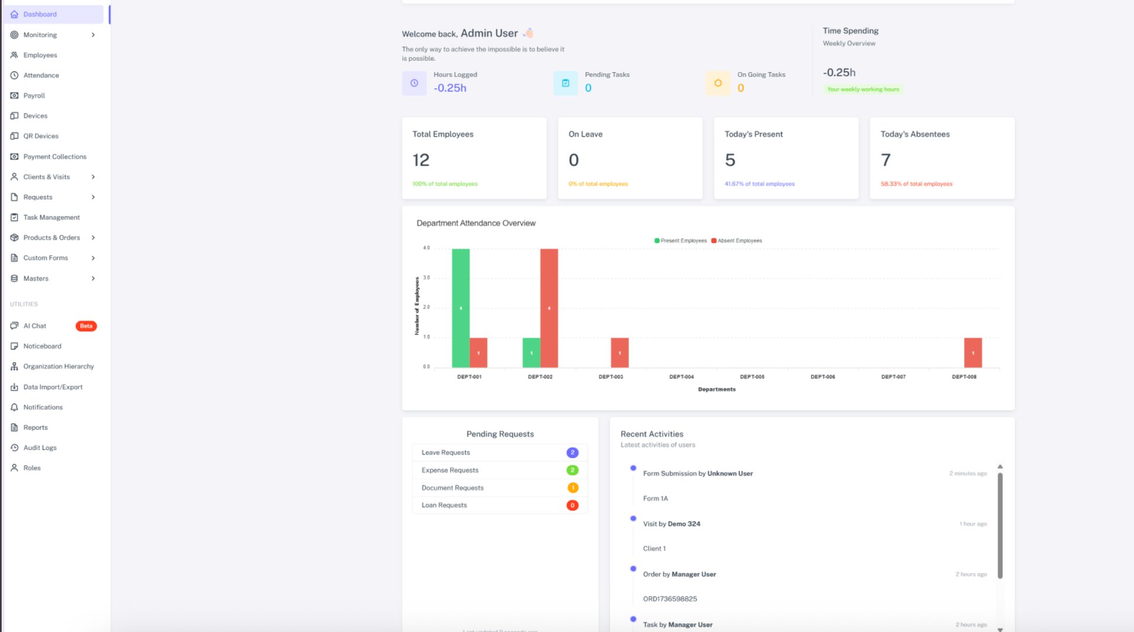The height and width of the screenshot is (632, 1134).
Task: Click the QR Devices icon
Action: (14, 136)
